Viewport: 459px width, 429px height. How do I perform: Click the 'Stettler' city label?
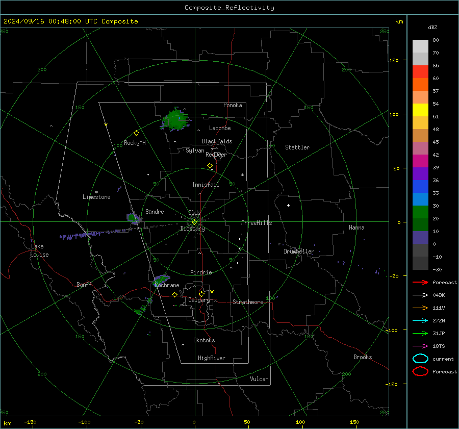coord(297,147)
